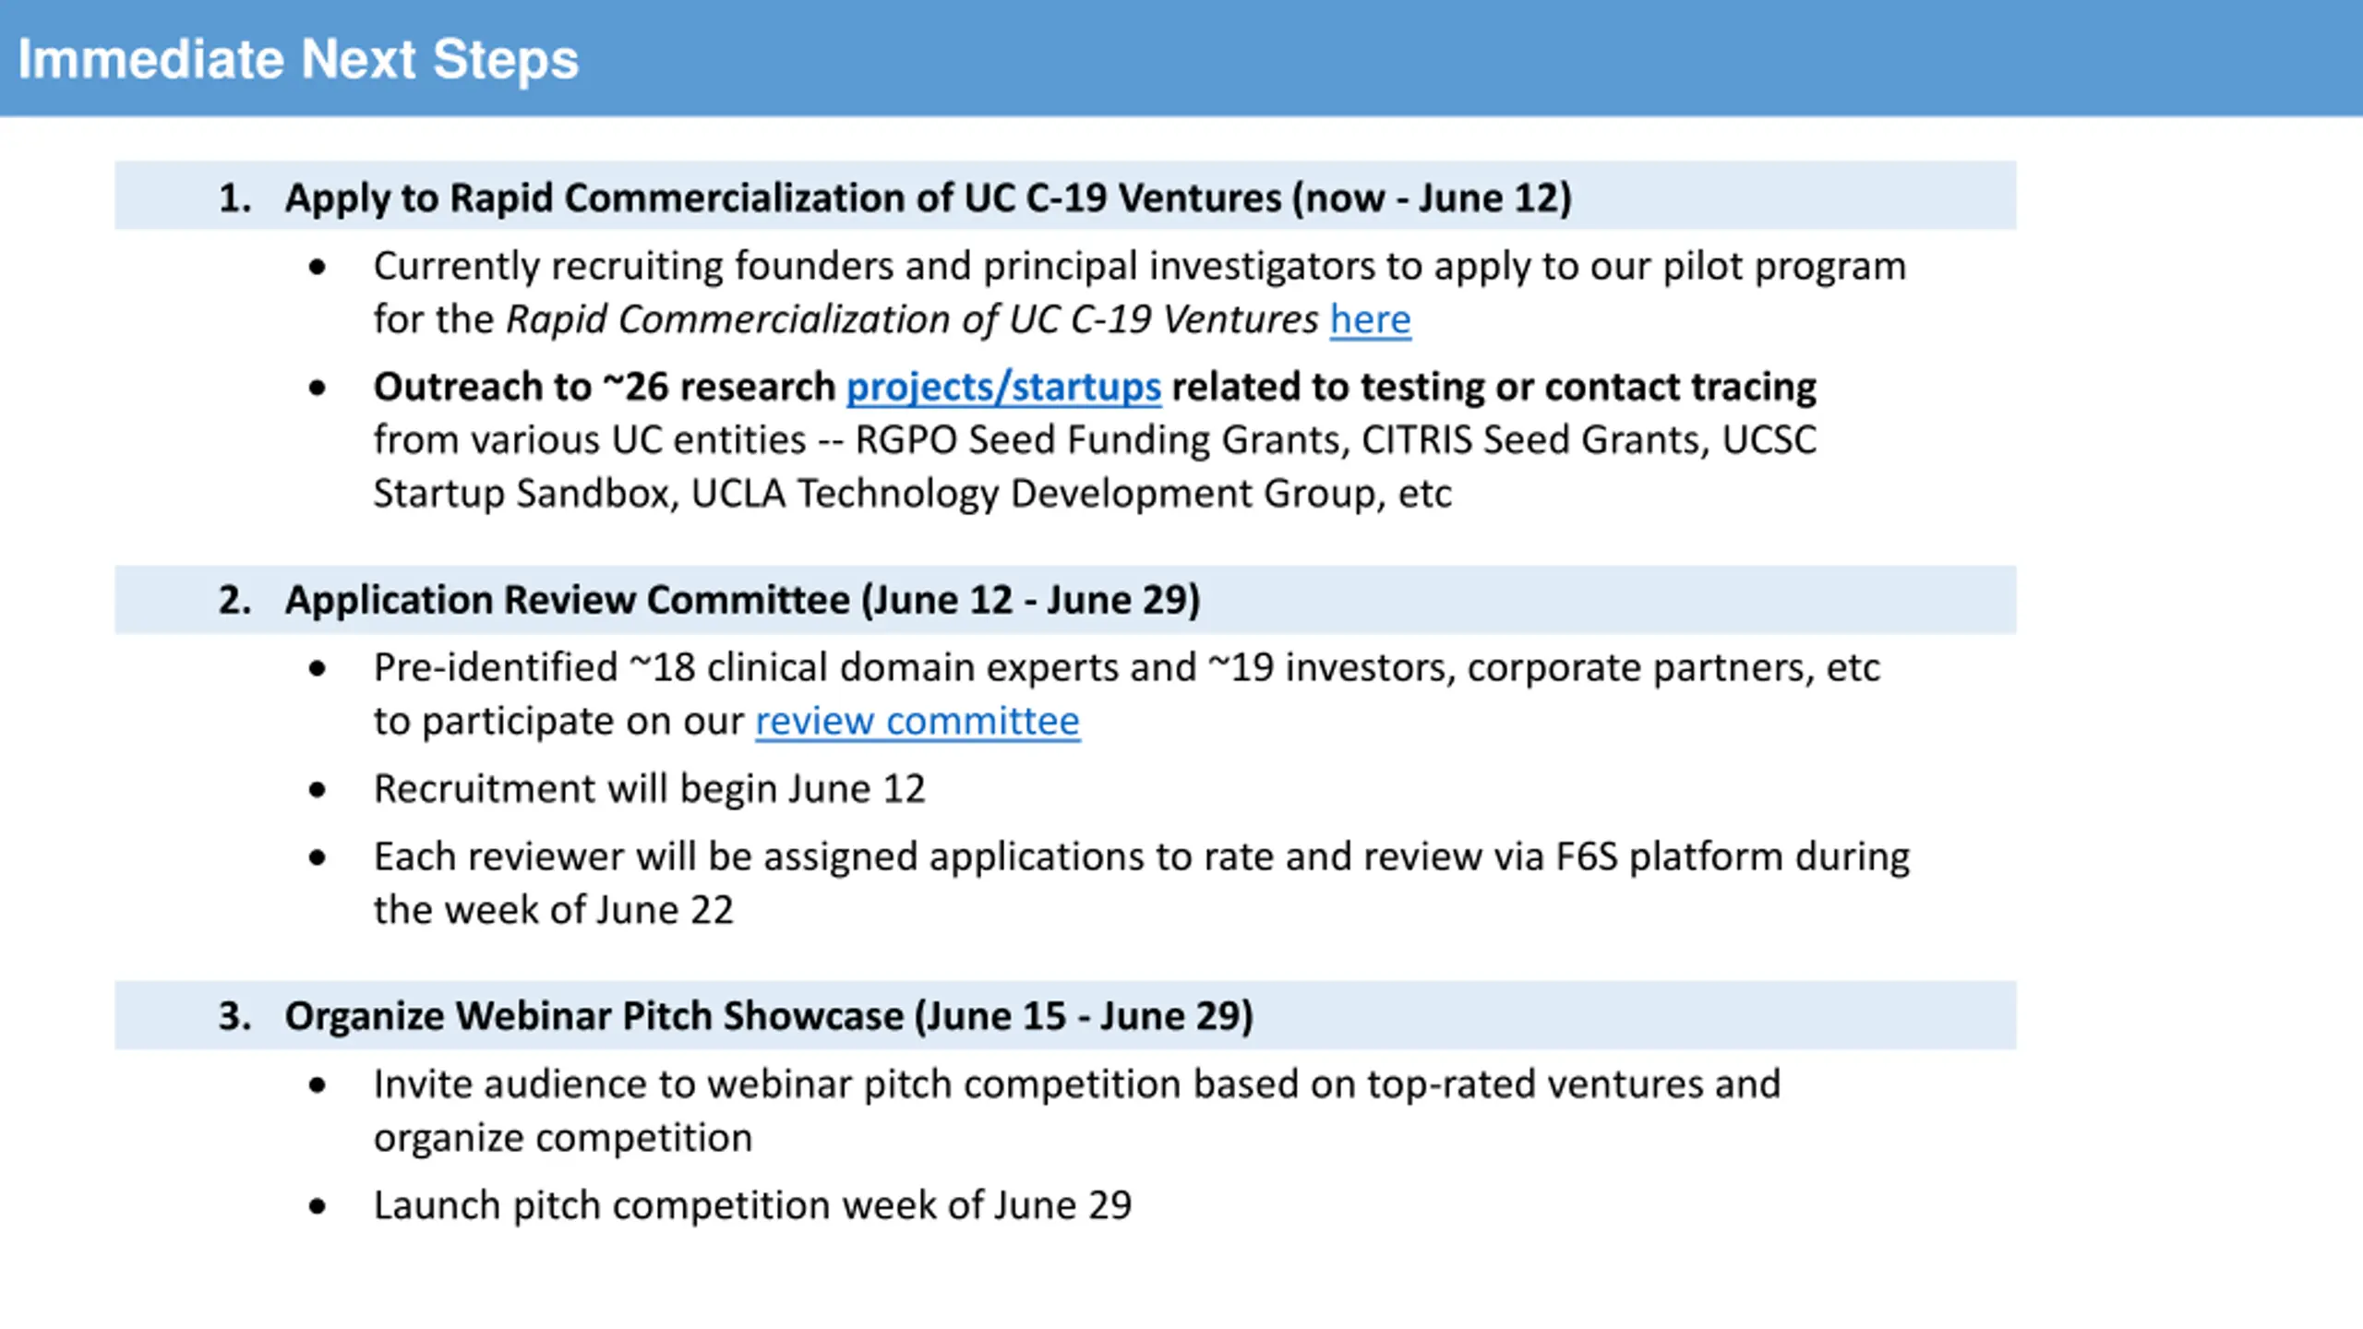Click the 'Currently recruiting founders' bullet text

pyautogui.click(x=1140, y=266)
